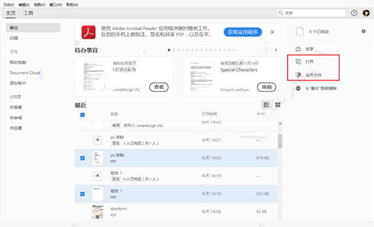
Task: Open the ps 发帖 PDF thumbnail
Action: click(x=98, y=158)
